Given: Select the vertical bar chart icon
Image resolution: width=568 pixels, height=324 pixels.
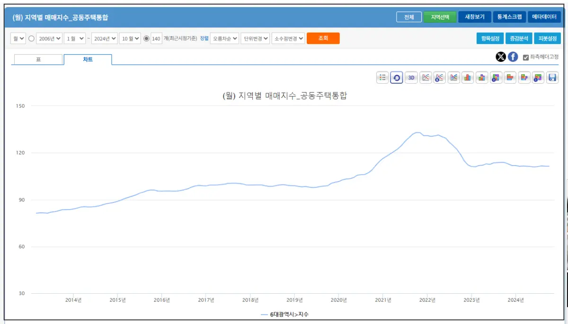Looking at the screenshot, I should pyautogui.click(x=468, y=78).
